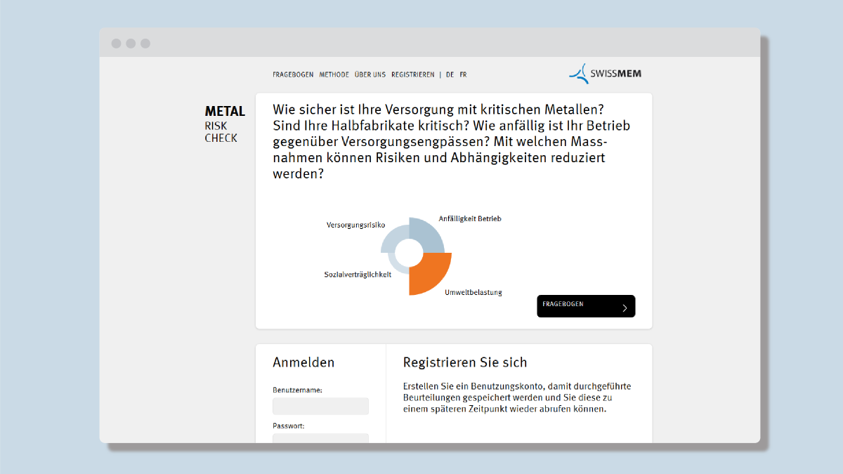Viewport: 843px width, 474px height.
Task: Focus the Passwort input field
Action: coord(320,438)
